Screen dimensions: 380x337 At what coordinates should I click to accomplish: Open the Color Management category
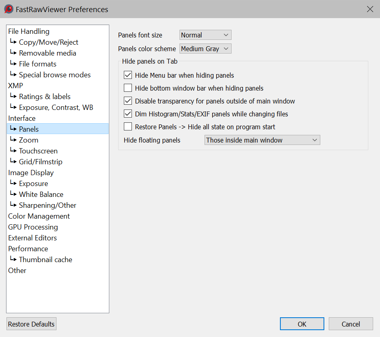point(39,216)
